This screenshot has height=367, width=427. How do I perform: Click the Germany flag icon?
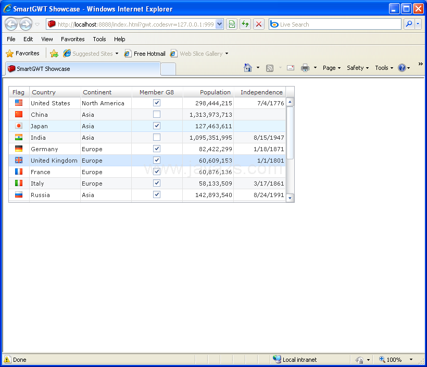pos(19,149)
